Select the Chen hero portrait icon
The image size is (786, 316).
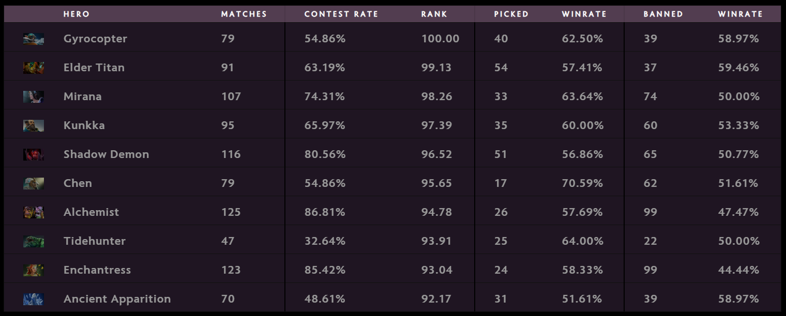[34, 183]
